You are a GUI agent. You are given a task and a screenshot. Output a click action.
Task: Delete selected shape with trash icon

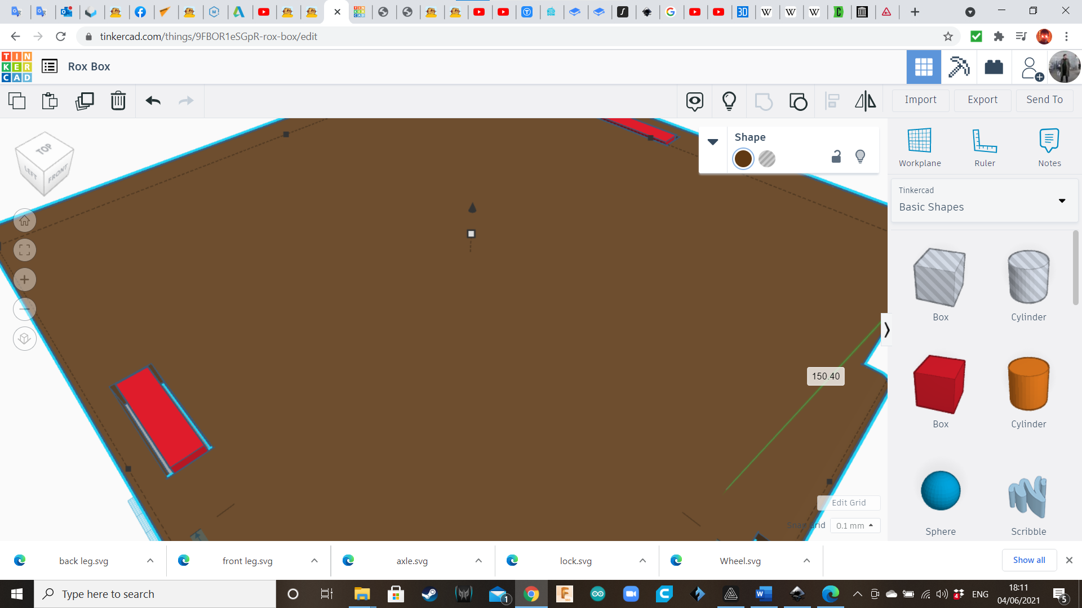(118, 101)
